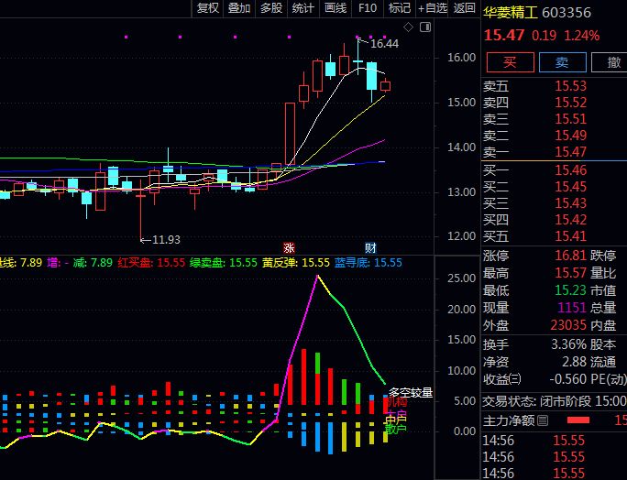This screenshot has width=627, height=480.
Task: Open the 主力净额 details icon
Action: [543, 420]
